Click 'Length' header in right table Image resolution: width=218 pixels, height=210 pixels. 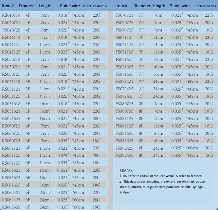[x=159, y=6]
